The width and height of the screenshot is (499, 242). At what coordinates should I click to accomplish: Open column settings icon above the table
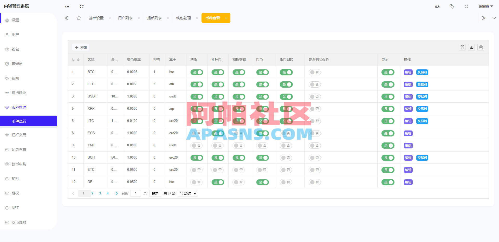[462, 47]
